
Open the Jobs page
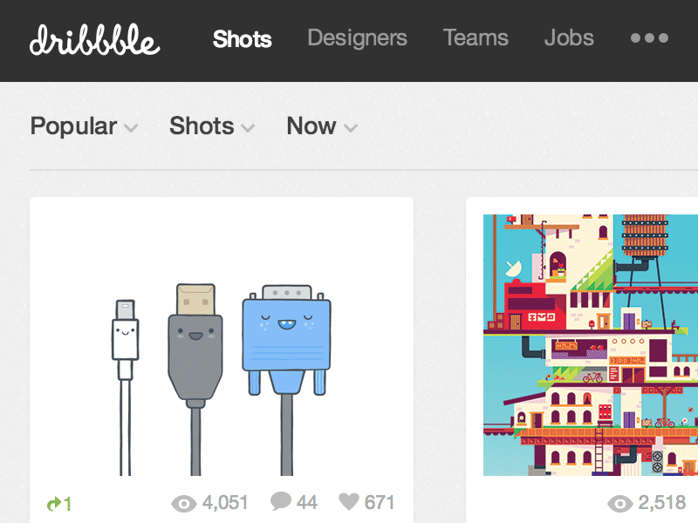coord(569,38)
